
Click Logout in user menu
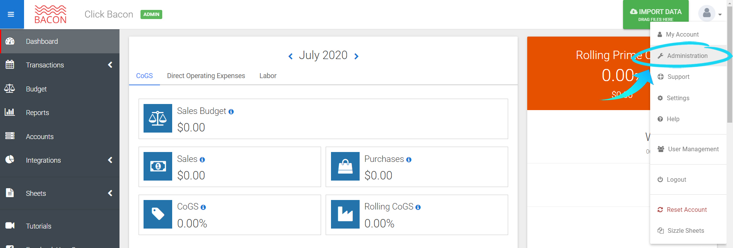coord(688,179)
